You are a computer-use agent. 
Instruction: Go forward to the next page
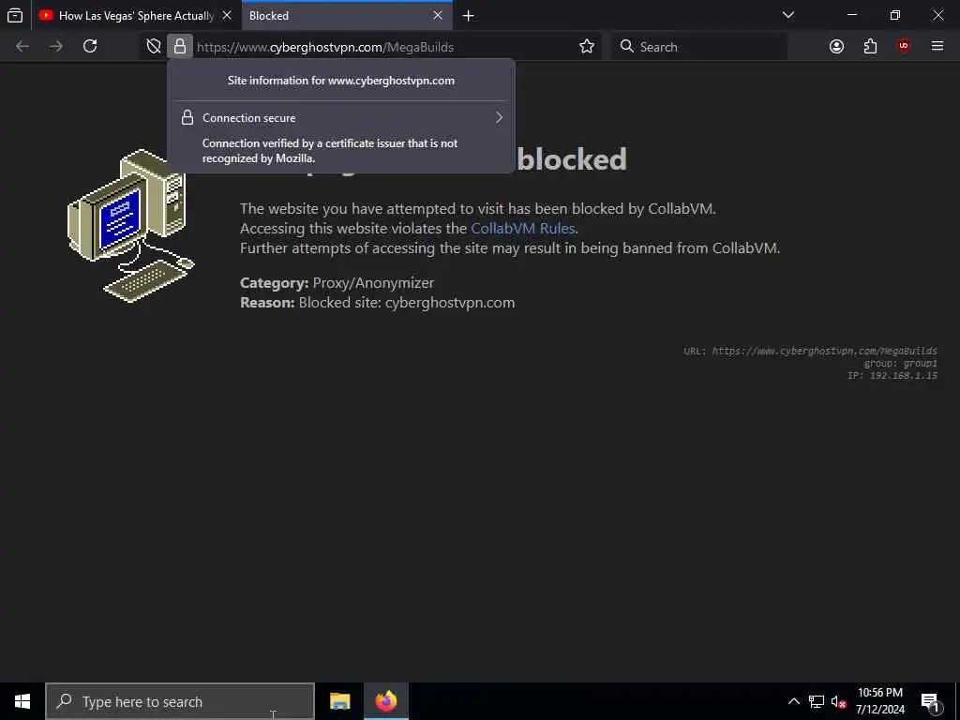point(56,47)
